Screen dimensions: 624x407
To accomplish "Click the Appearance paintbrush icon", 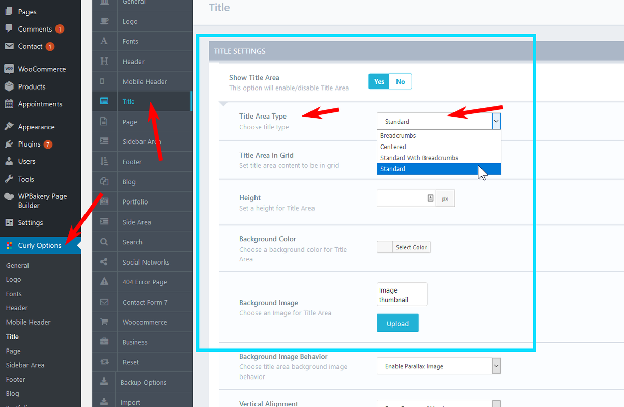I will coord(9,127).
